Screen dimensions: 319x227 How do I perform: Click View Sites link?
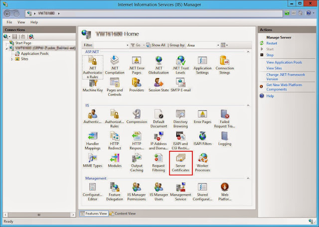point(274,68)
